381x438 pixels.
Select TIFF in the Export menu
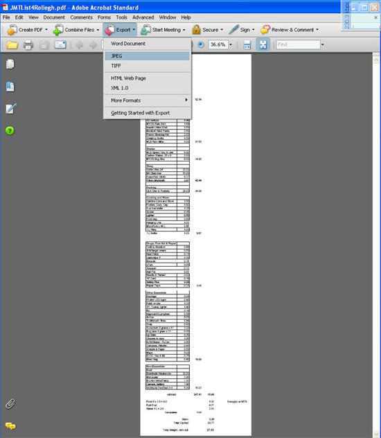[147, 66]
